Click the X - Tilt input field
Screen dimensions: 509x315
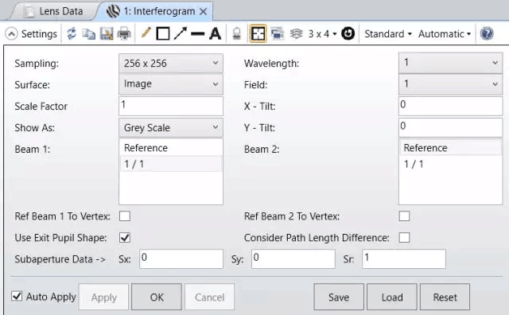pos(451,106)
